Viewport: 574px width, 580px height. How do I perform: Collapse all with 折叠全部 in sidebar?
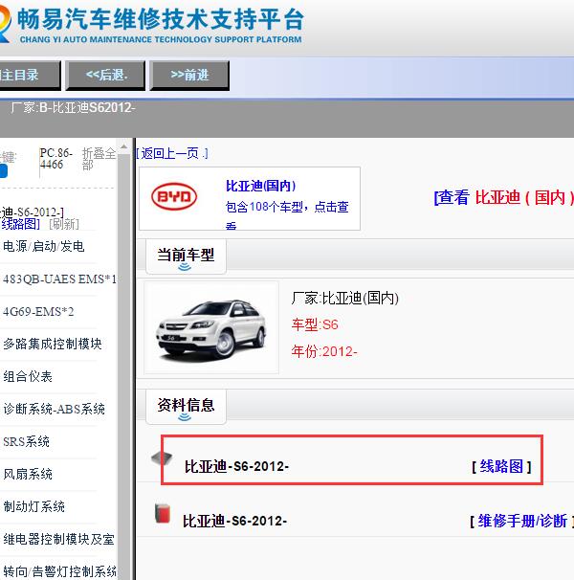pyautogui.click(x=99, y=160)
